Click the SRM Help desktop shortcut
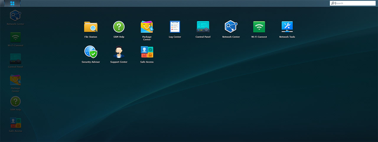The image size is (378, 142). point(15,102)
